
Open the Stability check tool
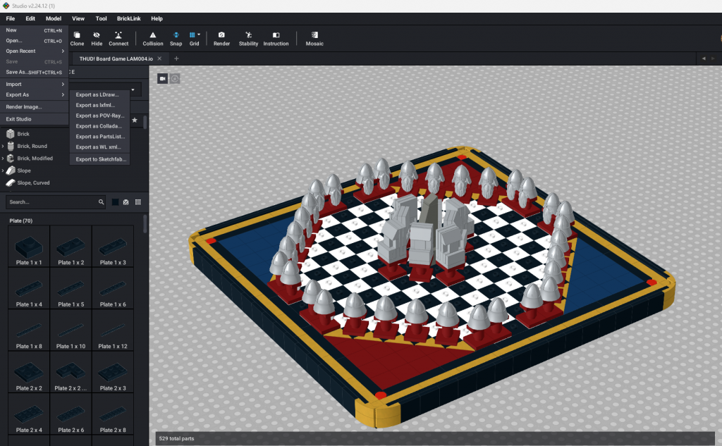[x=248, y=35]
